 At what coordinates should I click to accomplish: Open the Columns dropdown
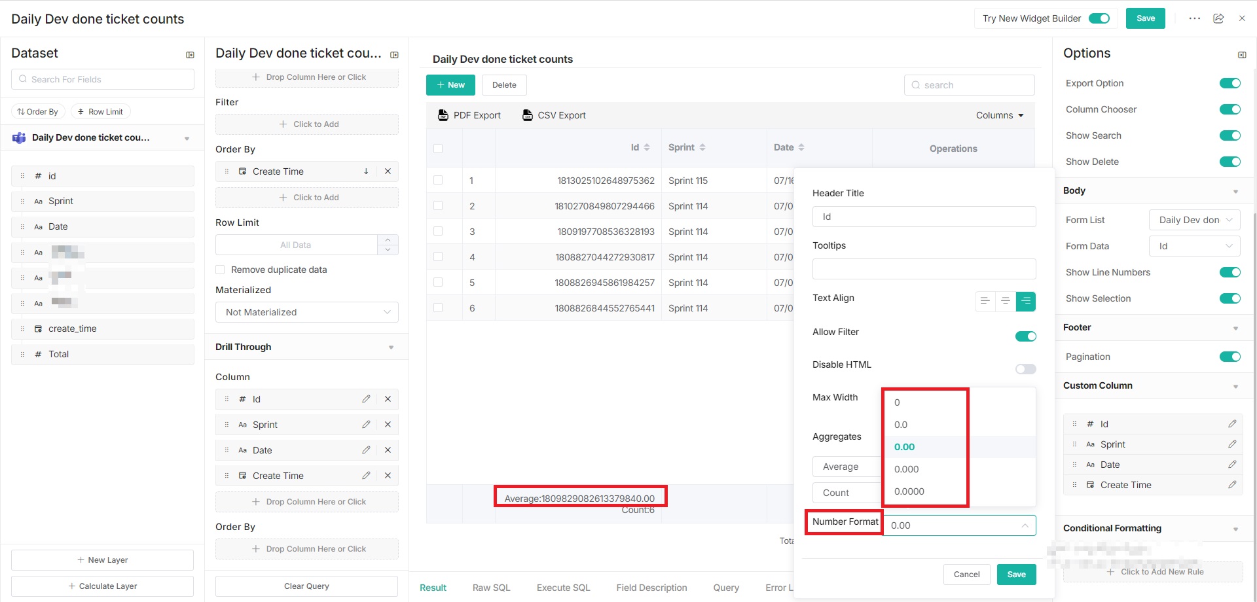coord(1000,115)
